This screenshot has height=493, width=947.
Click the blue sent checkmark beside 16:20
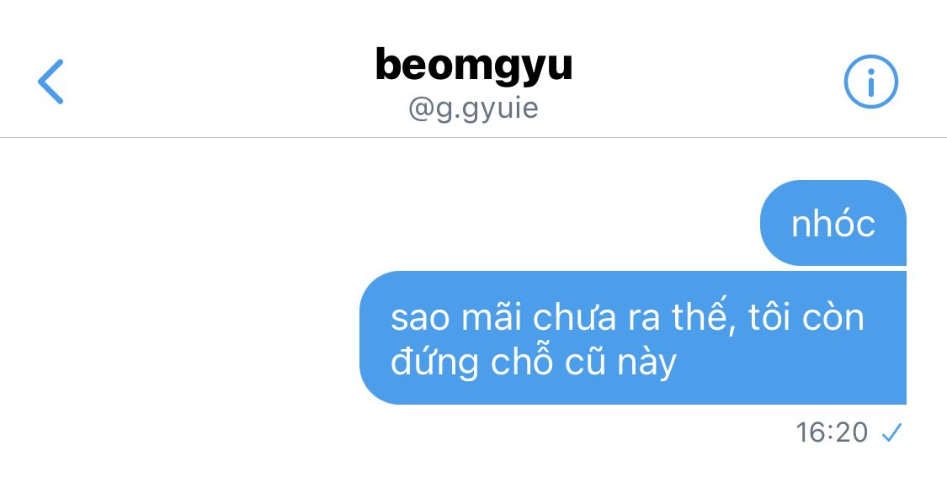click(x=891, y=432)
